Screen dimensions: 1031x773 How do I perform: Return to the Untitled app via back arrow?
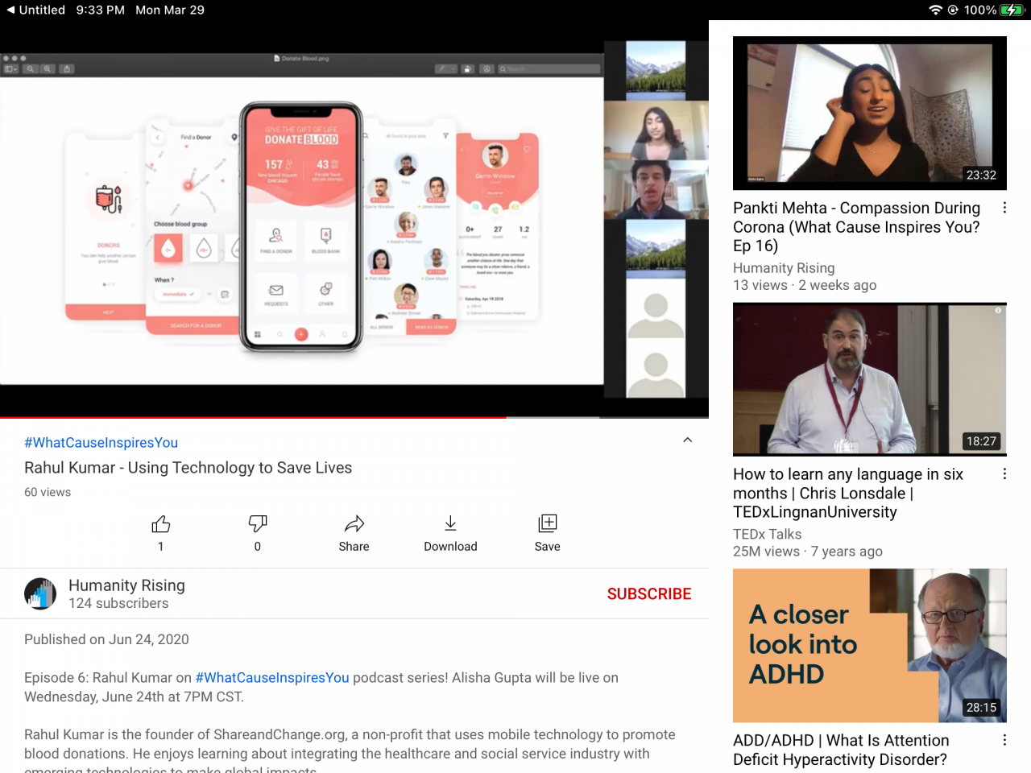click(35, 10)
